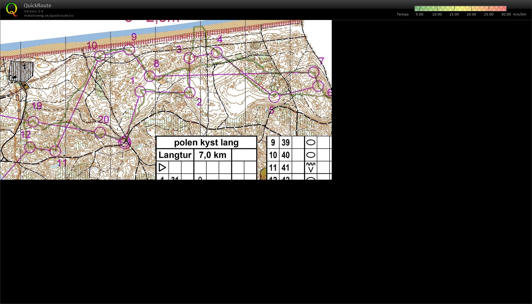Click the Tempo legend label
Screen dimensions: 532x304
(402, 14)
